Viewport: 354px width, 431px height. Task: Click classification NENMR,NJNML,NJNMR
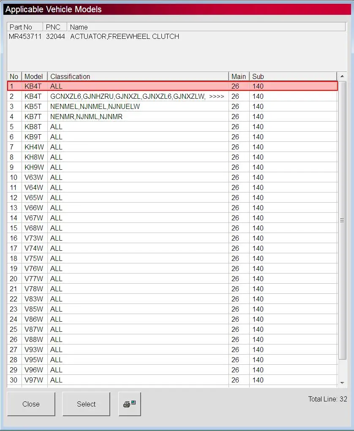pyautogui.click(x=86, y=117)
